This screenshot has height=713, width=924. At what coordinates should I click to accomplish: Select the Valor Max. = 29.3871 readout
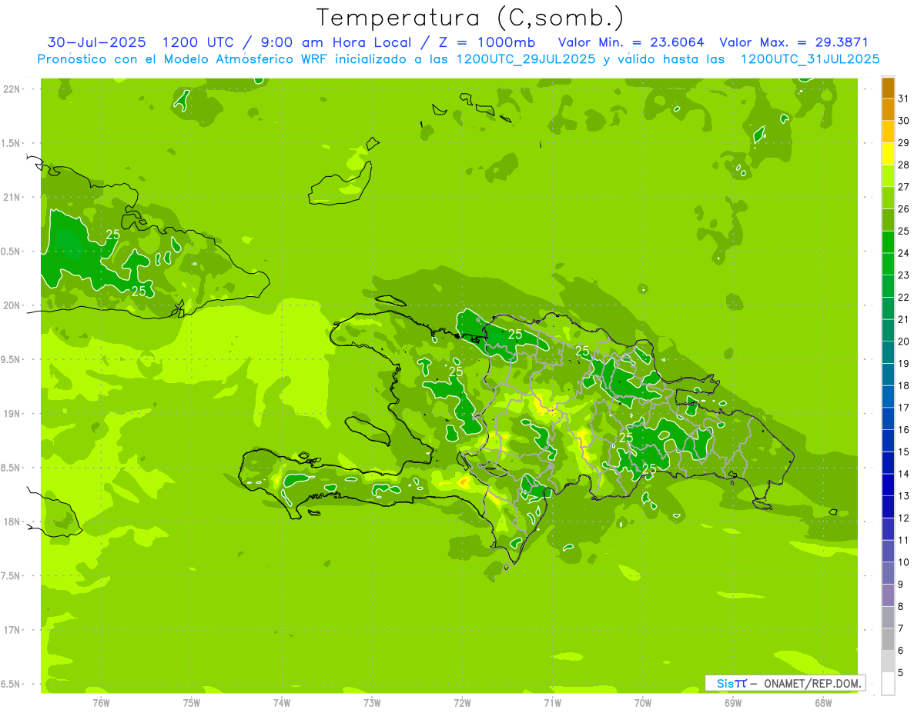(x=793, y=42)
